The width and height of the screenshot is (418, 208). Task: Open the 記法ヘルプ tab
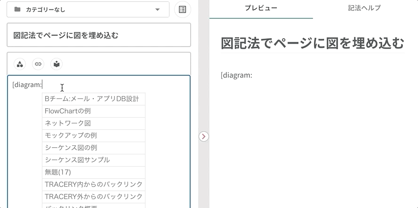(x=364, y=8)
